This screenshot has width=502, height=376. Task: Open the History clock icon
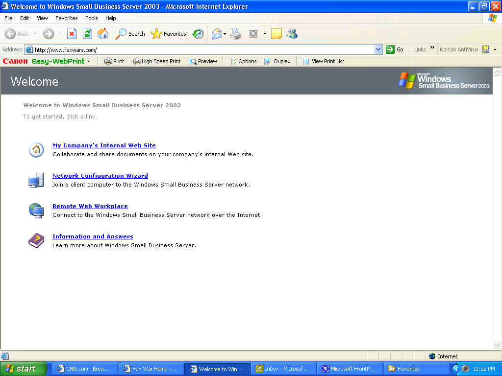coord(198,34)
